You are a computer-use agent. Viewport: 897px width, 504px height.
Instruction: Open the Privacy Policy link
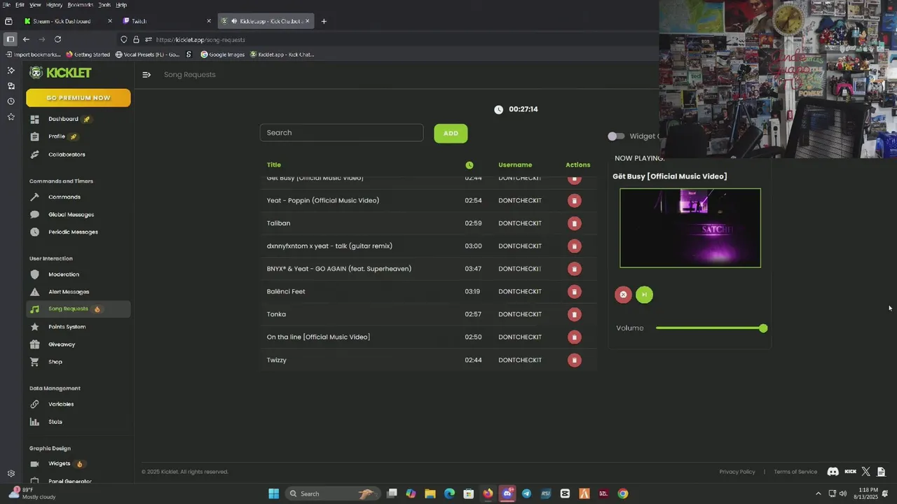(737, 472)
